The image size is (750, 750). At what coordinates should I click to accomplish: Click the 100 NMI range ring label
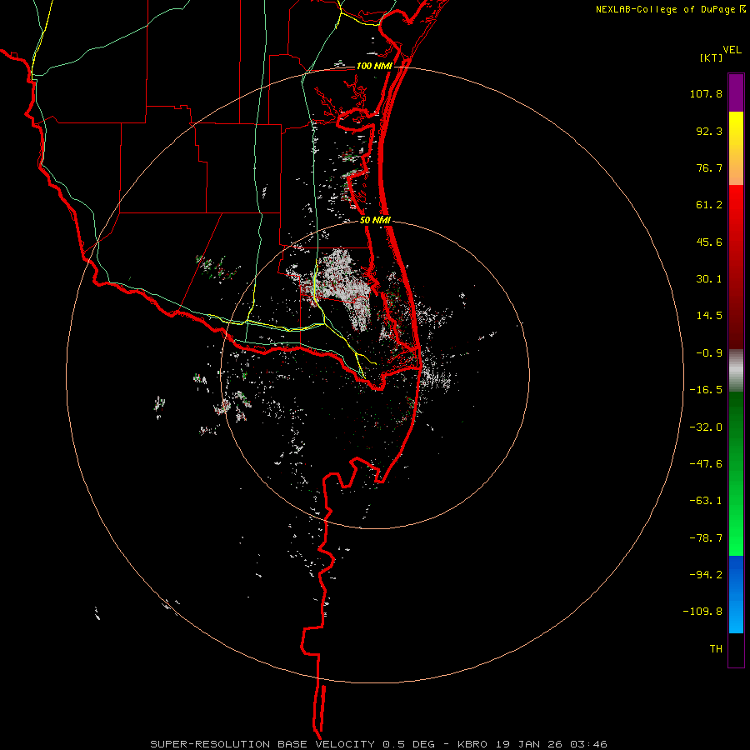pyautogui.click(x=374, y=66)
